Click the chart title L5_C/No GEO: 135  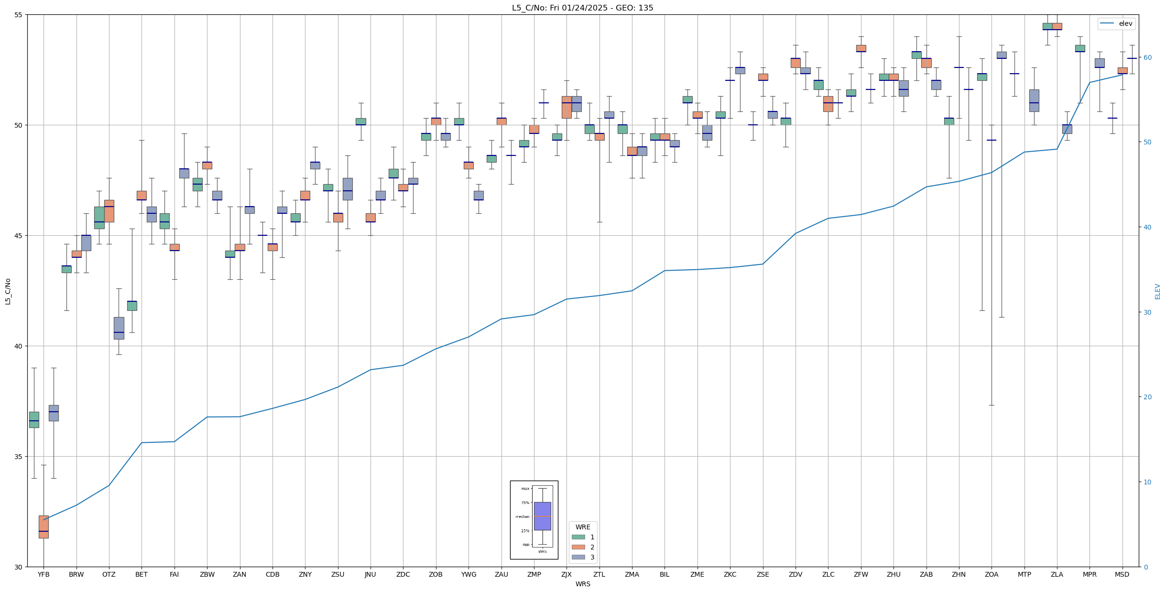(582, 8)
